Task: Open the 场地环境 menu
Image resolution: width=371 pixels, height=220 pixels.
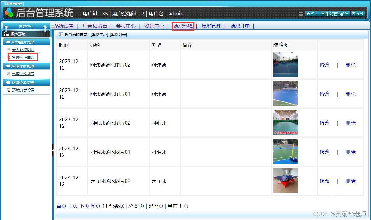Action: click(x=183, y=26)
